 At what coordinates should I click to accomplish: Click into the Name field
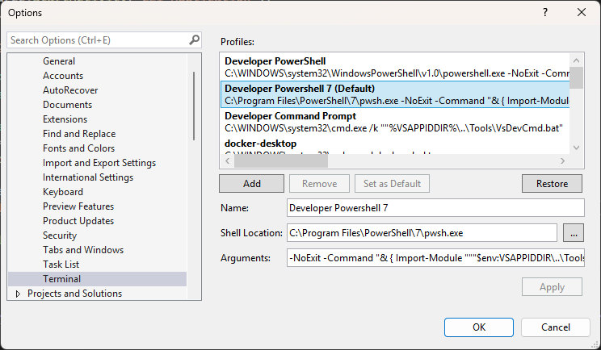(435, 208)
